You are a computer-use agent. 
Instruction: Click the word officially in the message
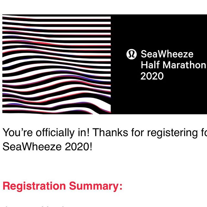(x=55, y=133)
